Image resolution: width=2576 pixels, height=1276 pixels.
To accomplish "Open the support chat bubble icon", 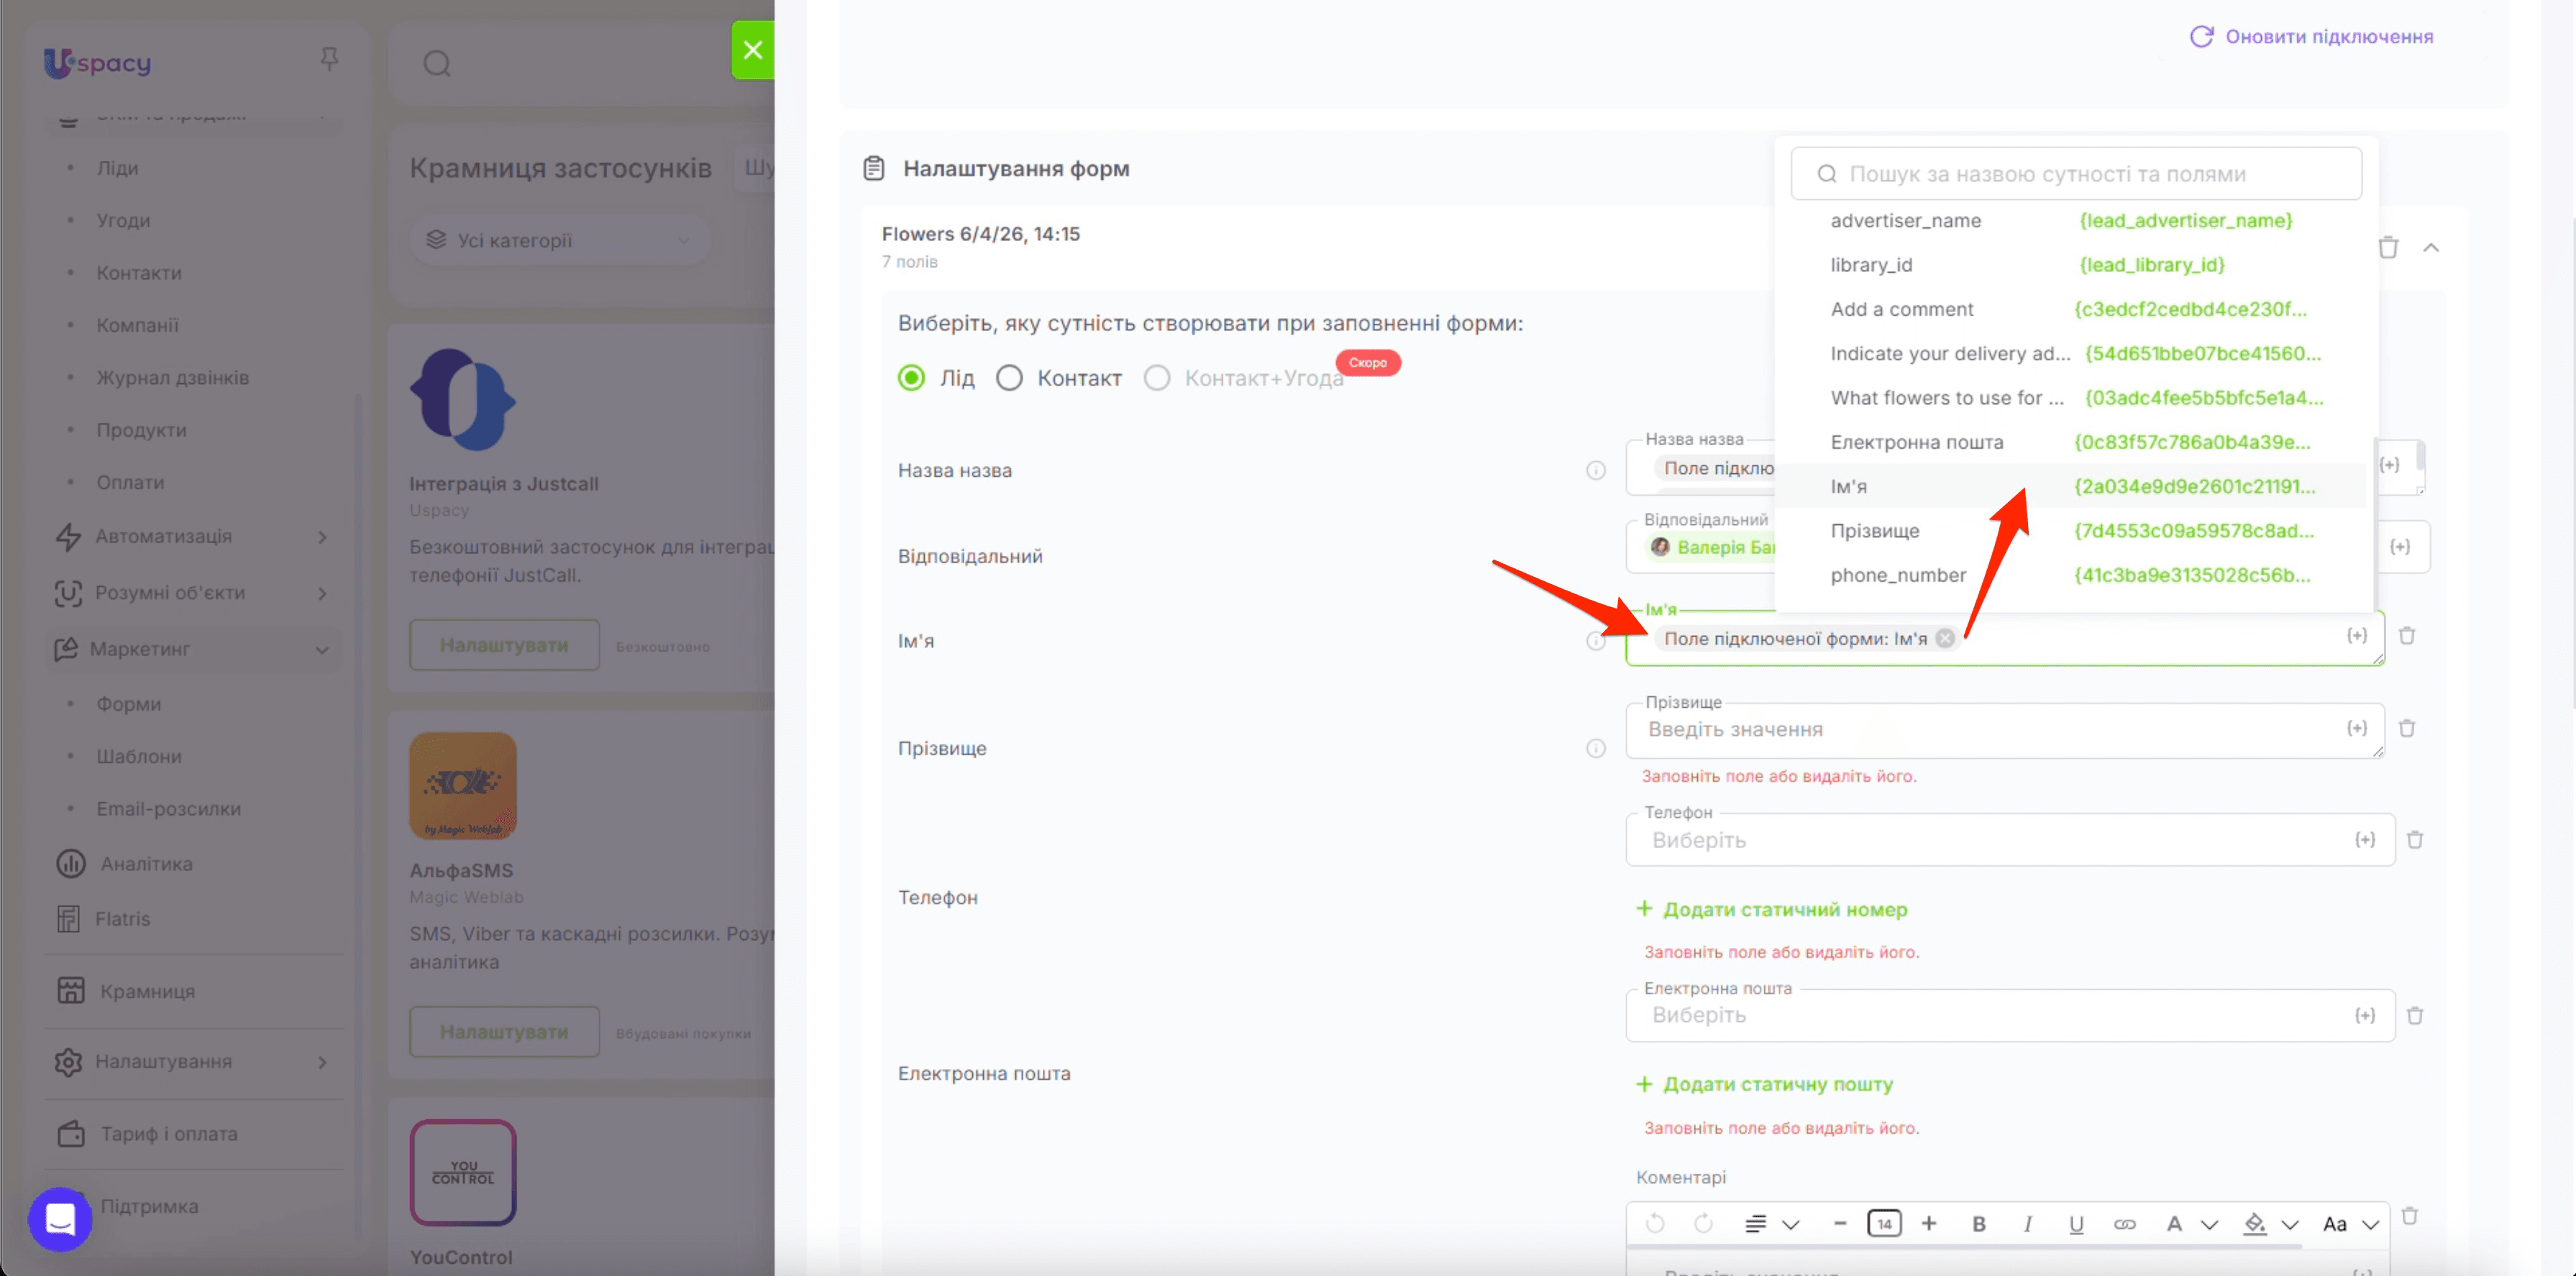I will 60,1219.
